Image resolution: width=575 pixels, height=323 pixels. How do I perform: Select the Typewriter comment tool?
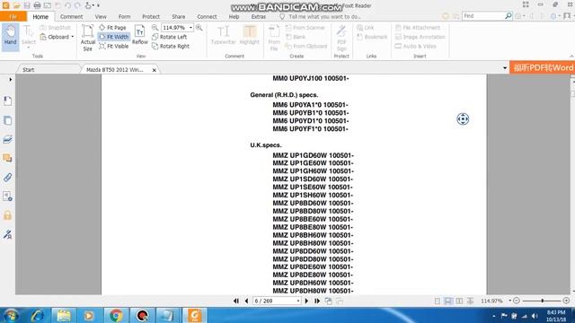pyautogui.click(x=223, y=35)
